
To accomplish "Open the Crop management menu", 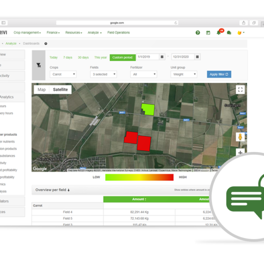I will tap(27, 33).
